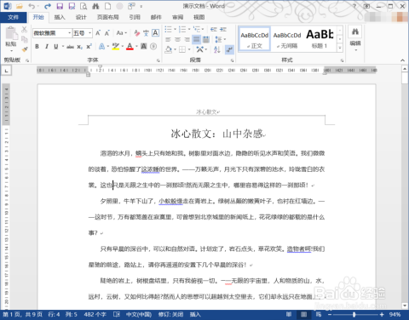Click the Undo arrow icon
Viewport: 409px width, 320px height.
click(x=32, y=6)
